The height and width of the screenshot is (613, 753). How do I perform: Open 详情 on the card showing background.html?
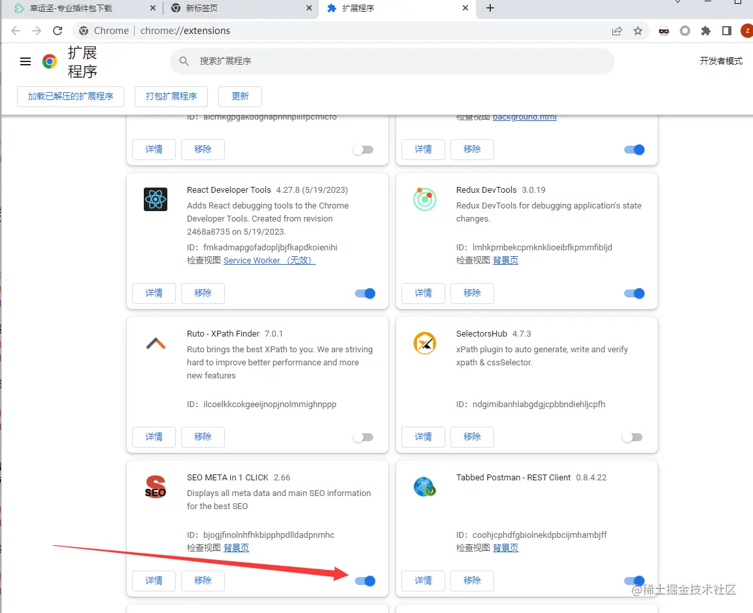coord(424,150)
